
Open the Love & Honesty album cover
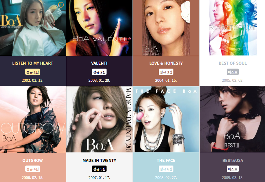click(166, 28)
